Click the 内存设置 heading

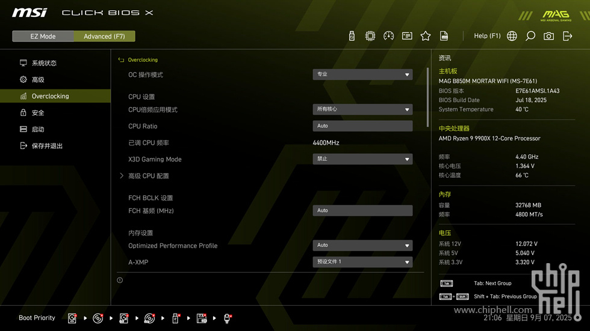[x=140, y=233]
